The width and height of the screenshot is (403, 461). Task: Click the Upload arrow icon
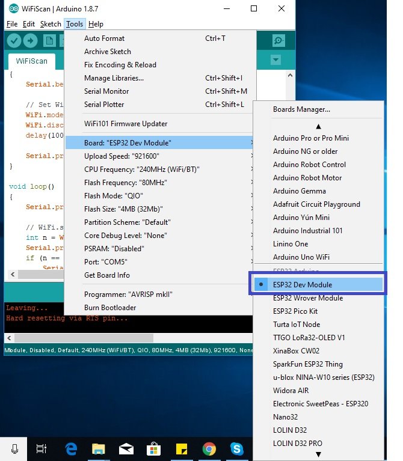30,41
